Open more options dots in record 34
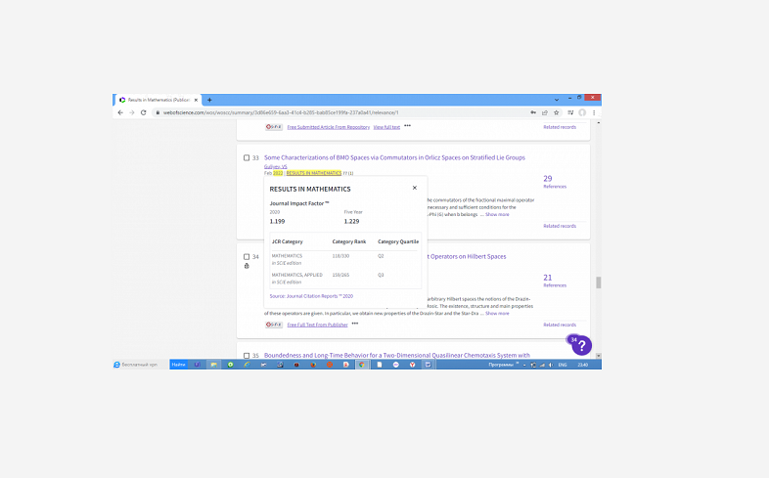Screen dimensions: 769x478 pos(355,324)
